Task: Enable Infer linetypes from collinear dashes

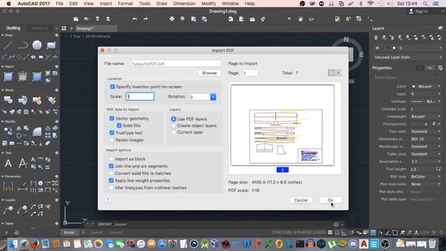Action: tap(111, 188)
